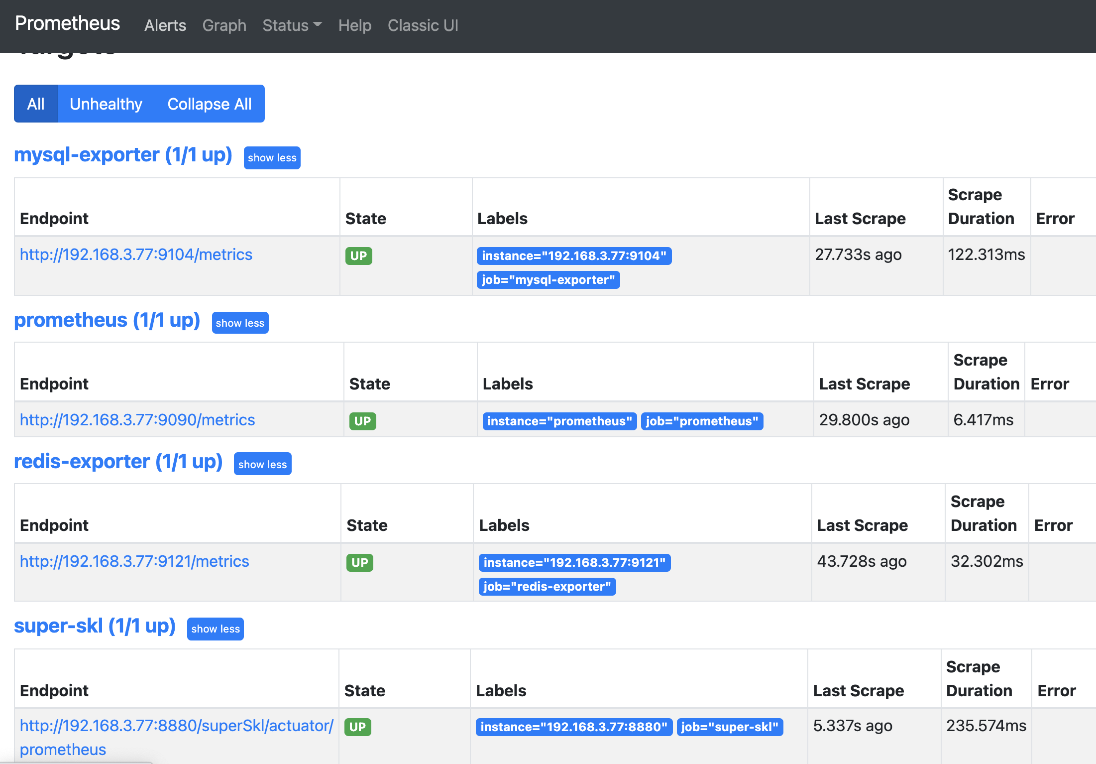Screen dimensions: 1096x764
Task: Open the 192.168.3.77:9090 metrics endpoint
Action: (137, 420)
